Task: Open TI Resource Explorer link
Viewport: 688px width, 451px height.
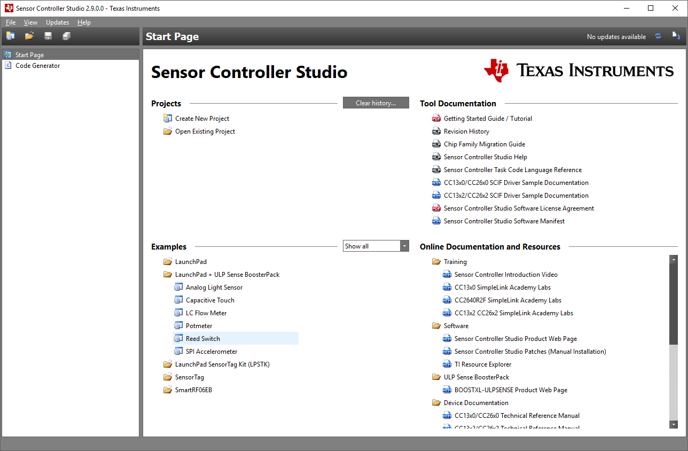Action: click(x=483, y=364)
